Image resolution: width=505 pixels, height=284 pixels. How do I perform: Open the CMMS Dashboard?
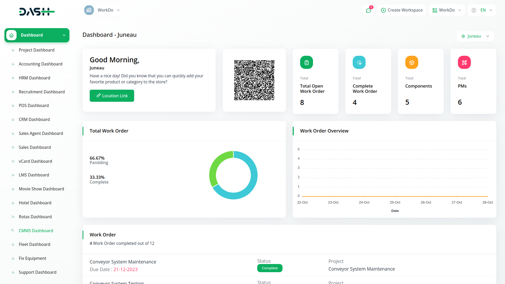pos(36,231)
